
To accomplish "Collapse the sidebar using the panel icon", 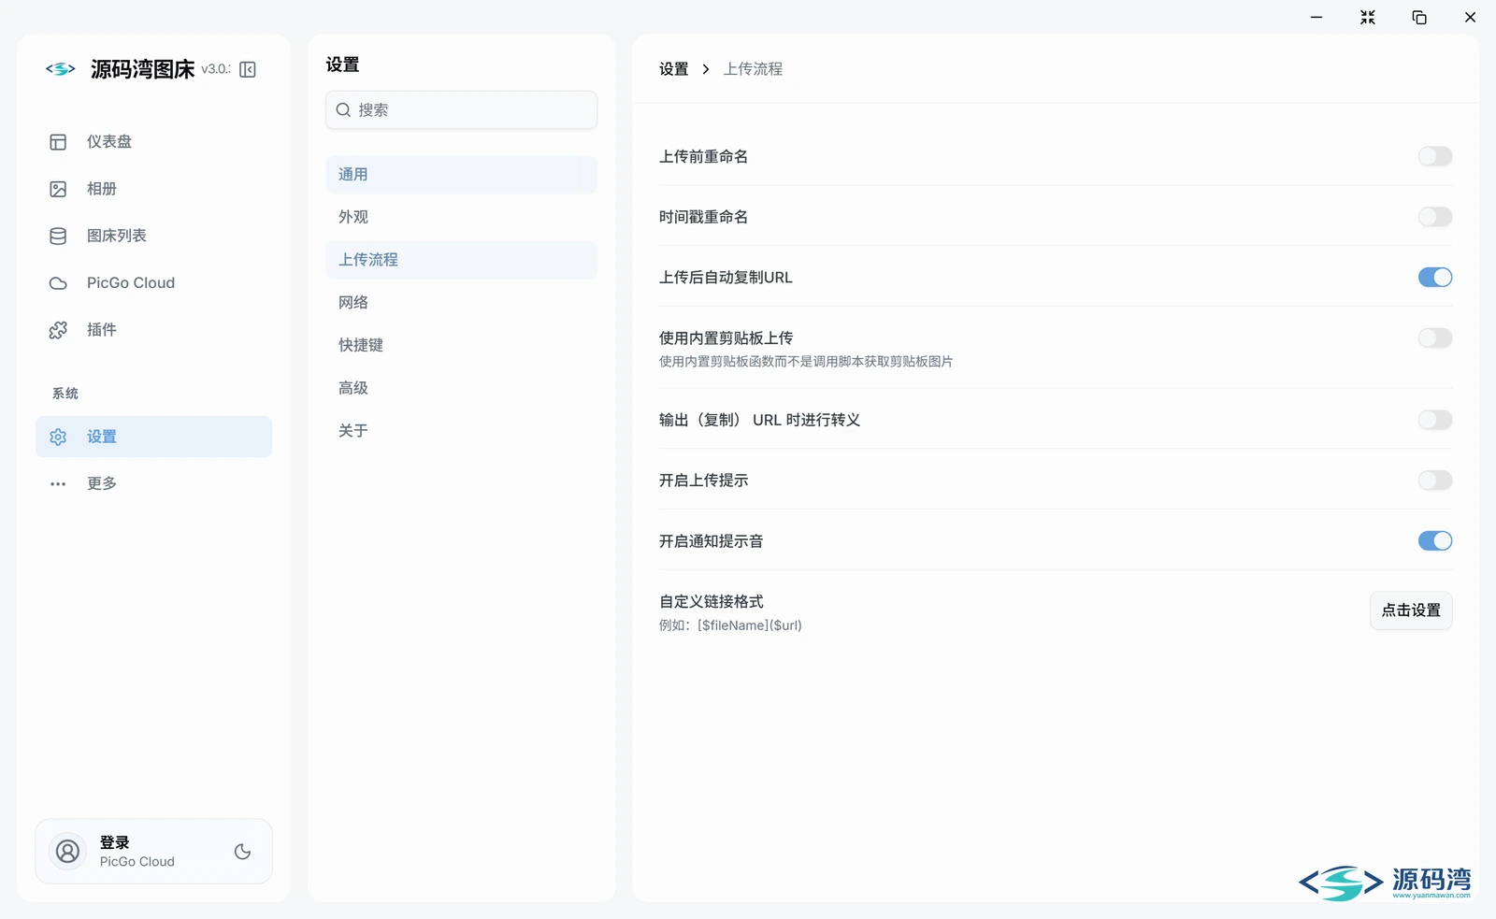I will pos(248,69).
